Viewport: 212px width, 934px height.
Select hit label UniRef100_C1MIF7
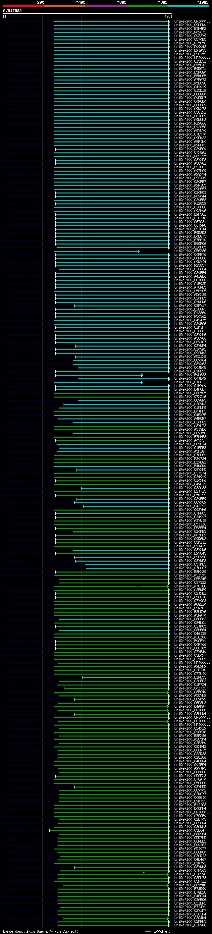[x=190, y=328]
